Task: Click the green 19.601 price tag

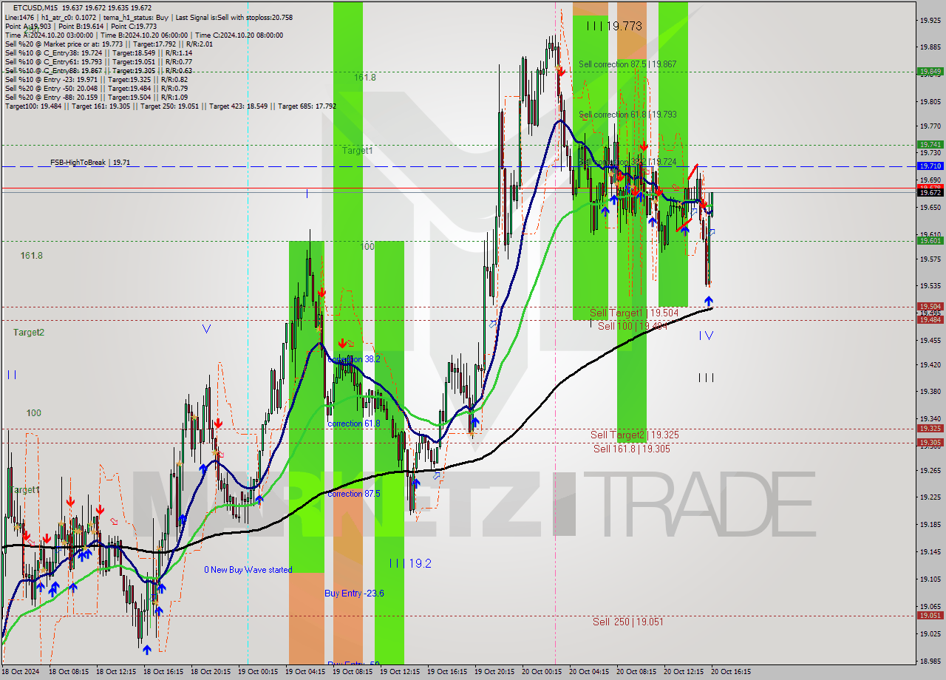Action: coord(930,240)
